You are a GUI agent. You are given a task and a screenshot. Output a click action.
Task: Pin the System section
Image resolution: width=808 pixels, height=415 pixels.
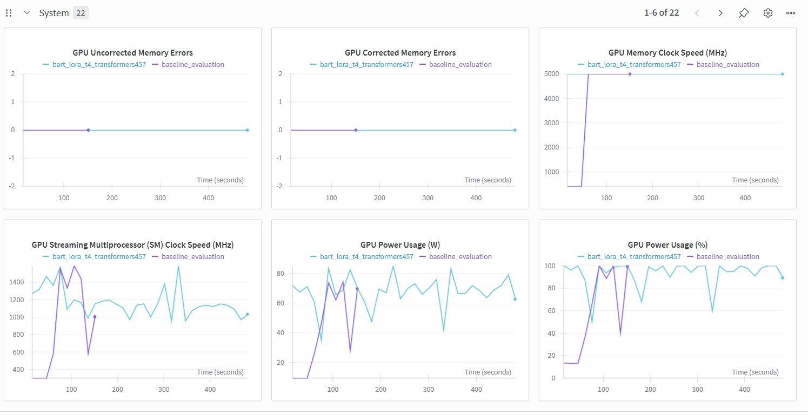click(x=744, y=13)
